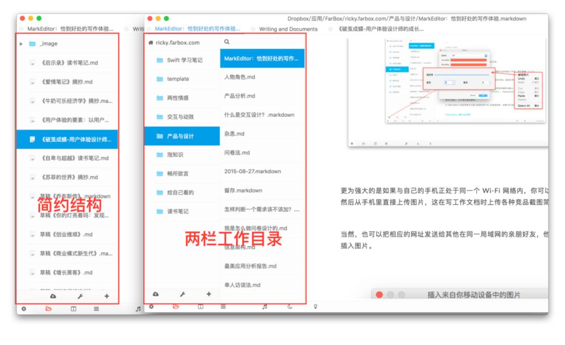Click the embedded screenshot image in the document
Image resolution: width=565 pixels, height=345 pixels.
[448, 93]
